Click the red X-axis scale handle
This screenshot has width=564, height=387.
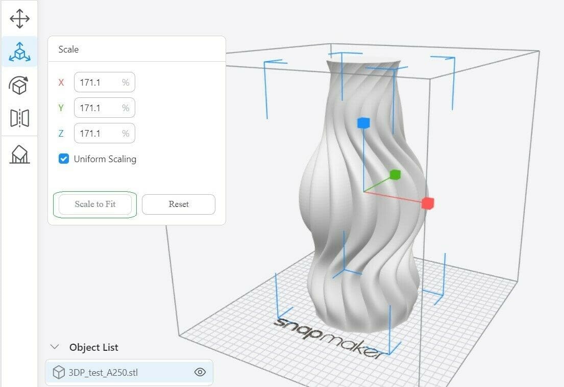428,203
